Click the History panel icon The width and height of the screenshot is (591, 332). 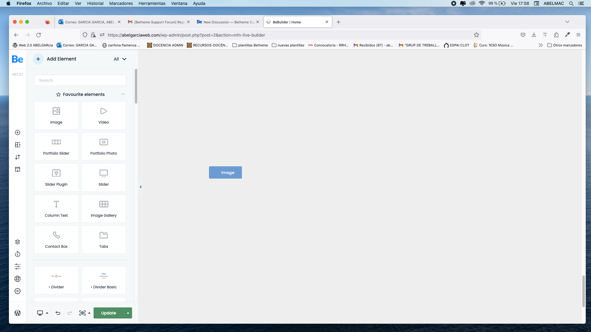pos(18,254)
